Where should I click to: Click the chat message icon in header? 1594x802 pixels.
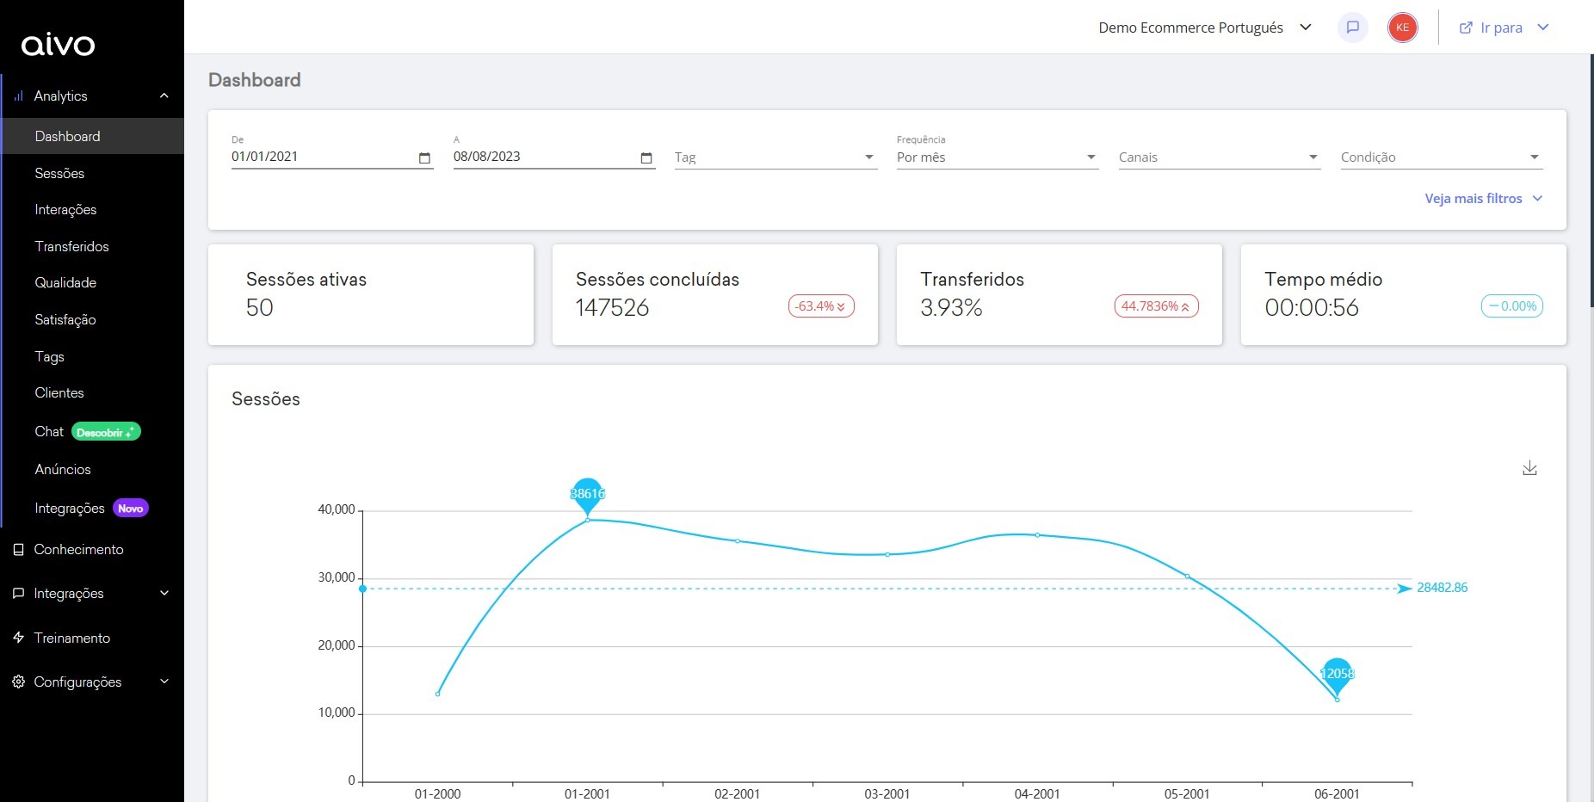[x=1352, y=28]
